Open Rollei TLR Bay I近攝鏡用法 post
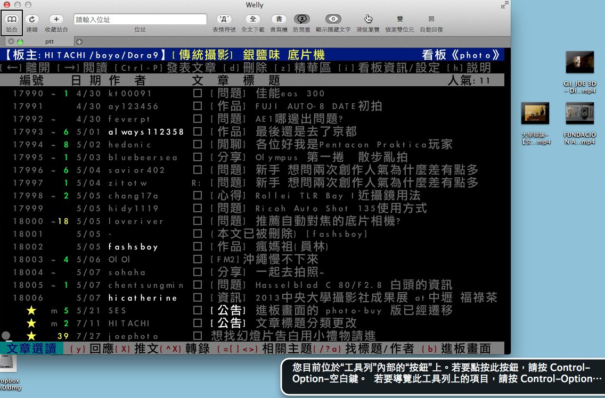This screenshot has height=398, width=605. pyautogui.click(x=338, y=195)
